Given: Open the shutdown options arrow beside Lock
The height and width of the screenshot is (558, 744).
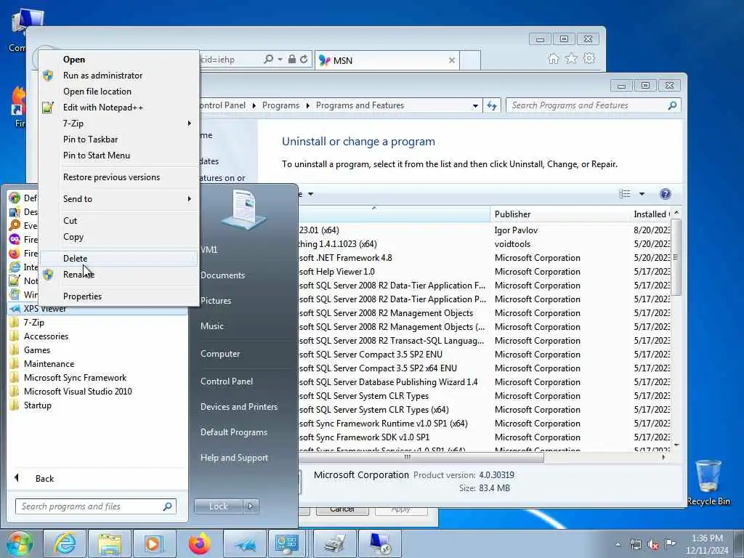Looking at the screenshot, I should (251, 506).
